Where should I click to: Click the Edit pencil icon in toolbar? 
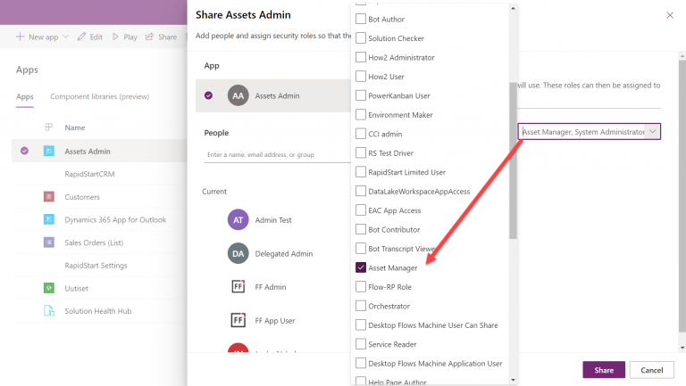coord(82,37)
